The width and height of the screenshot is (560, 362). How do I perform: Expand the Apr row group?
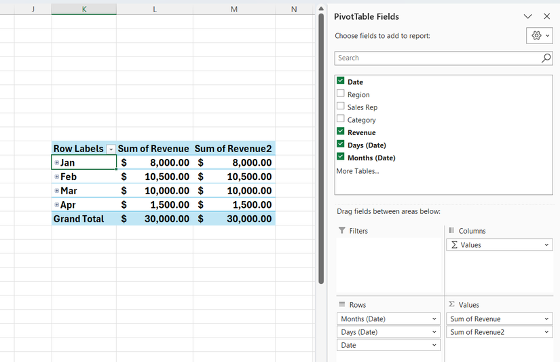click(x=57, y=204)
